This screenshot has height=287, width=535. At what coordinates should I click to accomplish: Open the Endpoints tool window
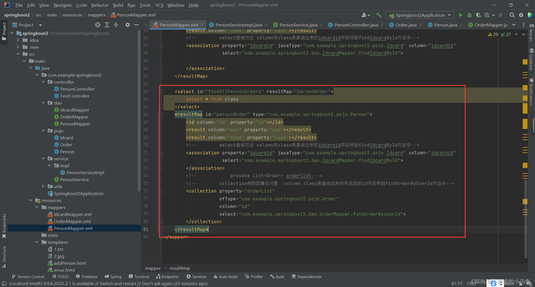(167, 277)
